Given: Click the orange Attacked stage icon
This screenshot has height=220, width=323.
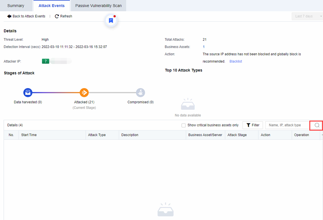Looking at the screenshot, I should (x=84, y=92).
